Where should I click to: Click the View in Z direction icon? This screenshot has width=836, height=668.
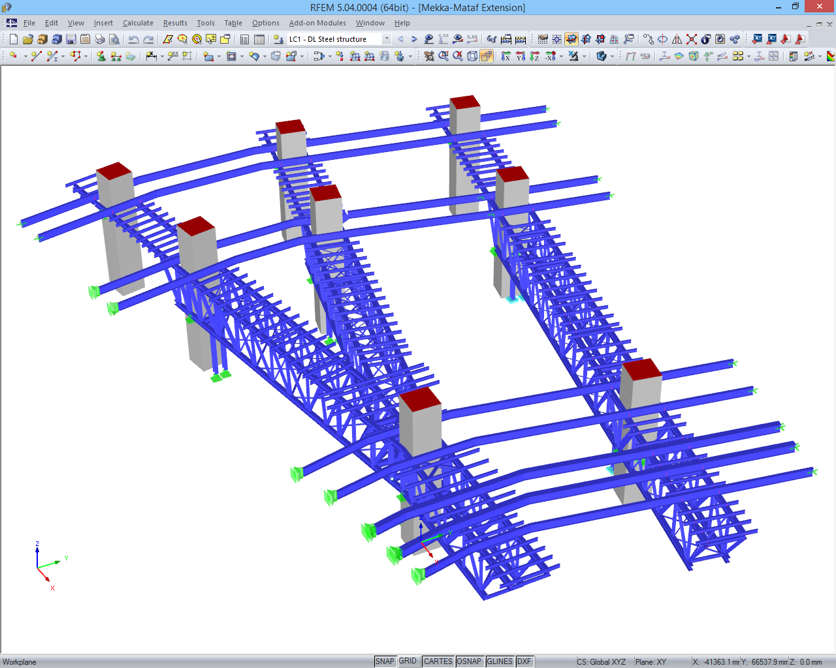pyautogui.click(x=535, y=56)
